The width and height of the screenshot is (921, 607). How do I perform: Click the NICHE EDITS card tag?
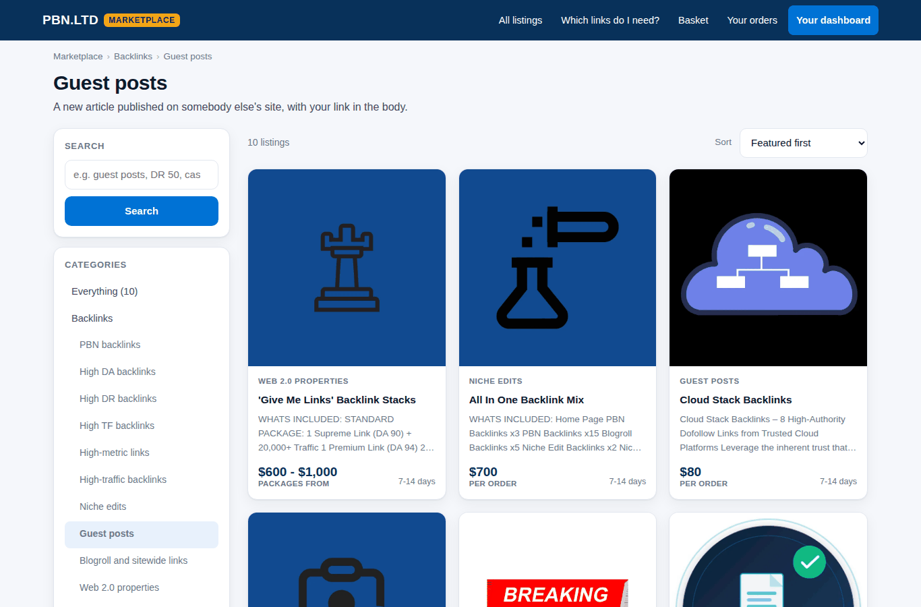(x=496, y=381)
